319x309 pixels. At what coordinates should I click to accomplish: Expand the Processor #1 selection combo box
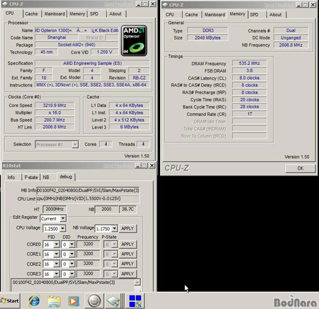point(57,145)
